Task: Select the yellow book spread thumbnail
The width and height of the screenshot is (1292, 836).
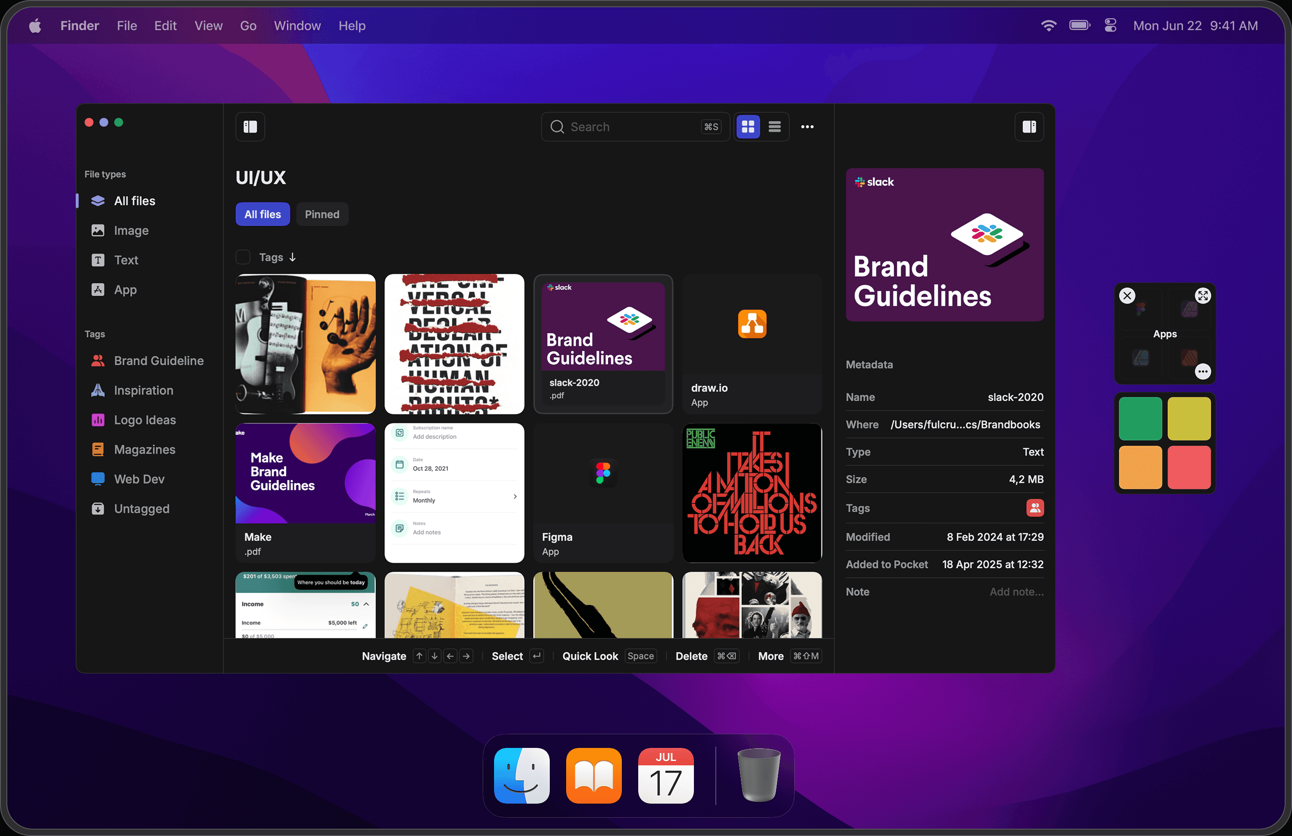Action: click(454, 605)
